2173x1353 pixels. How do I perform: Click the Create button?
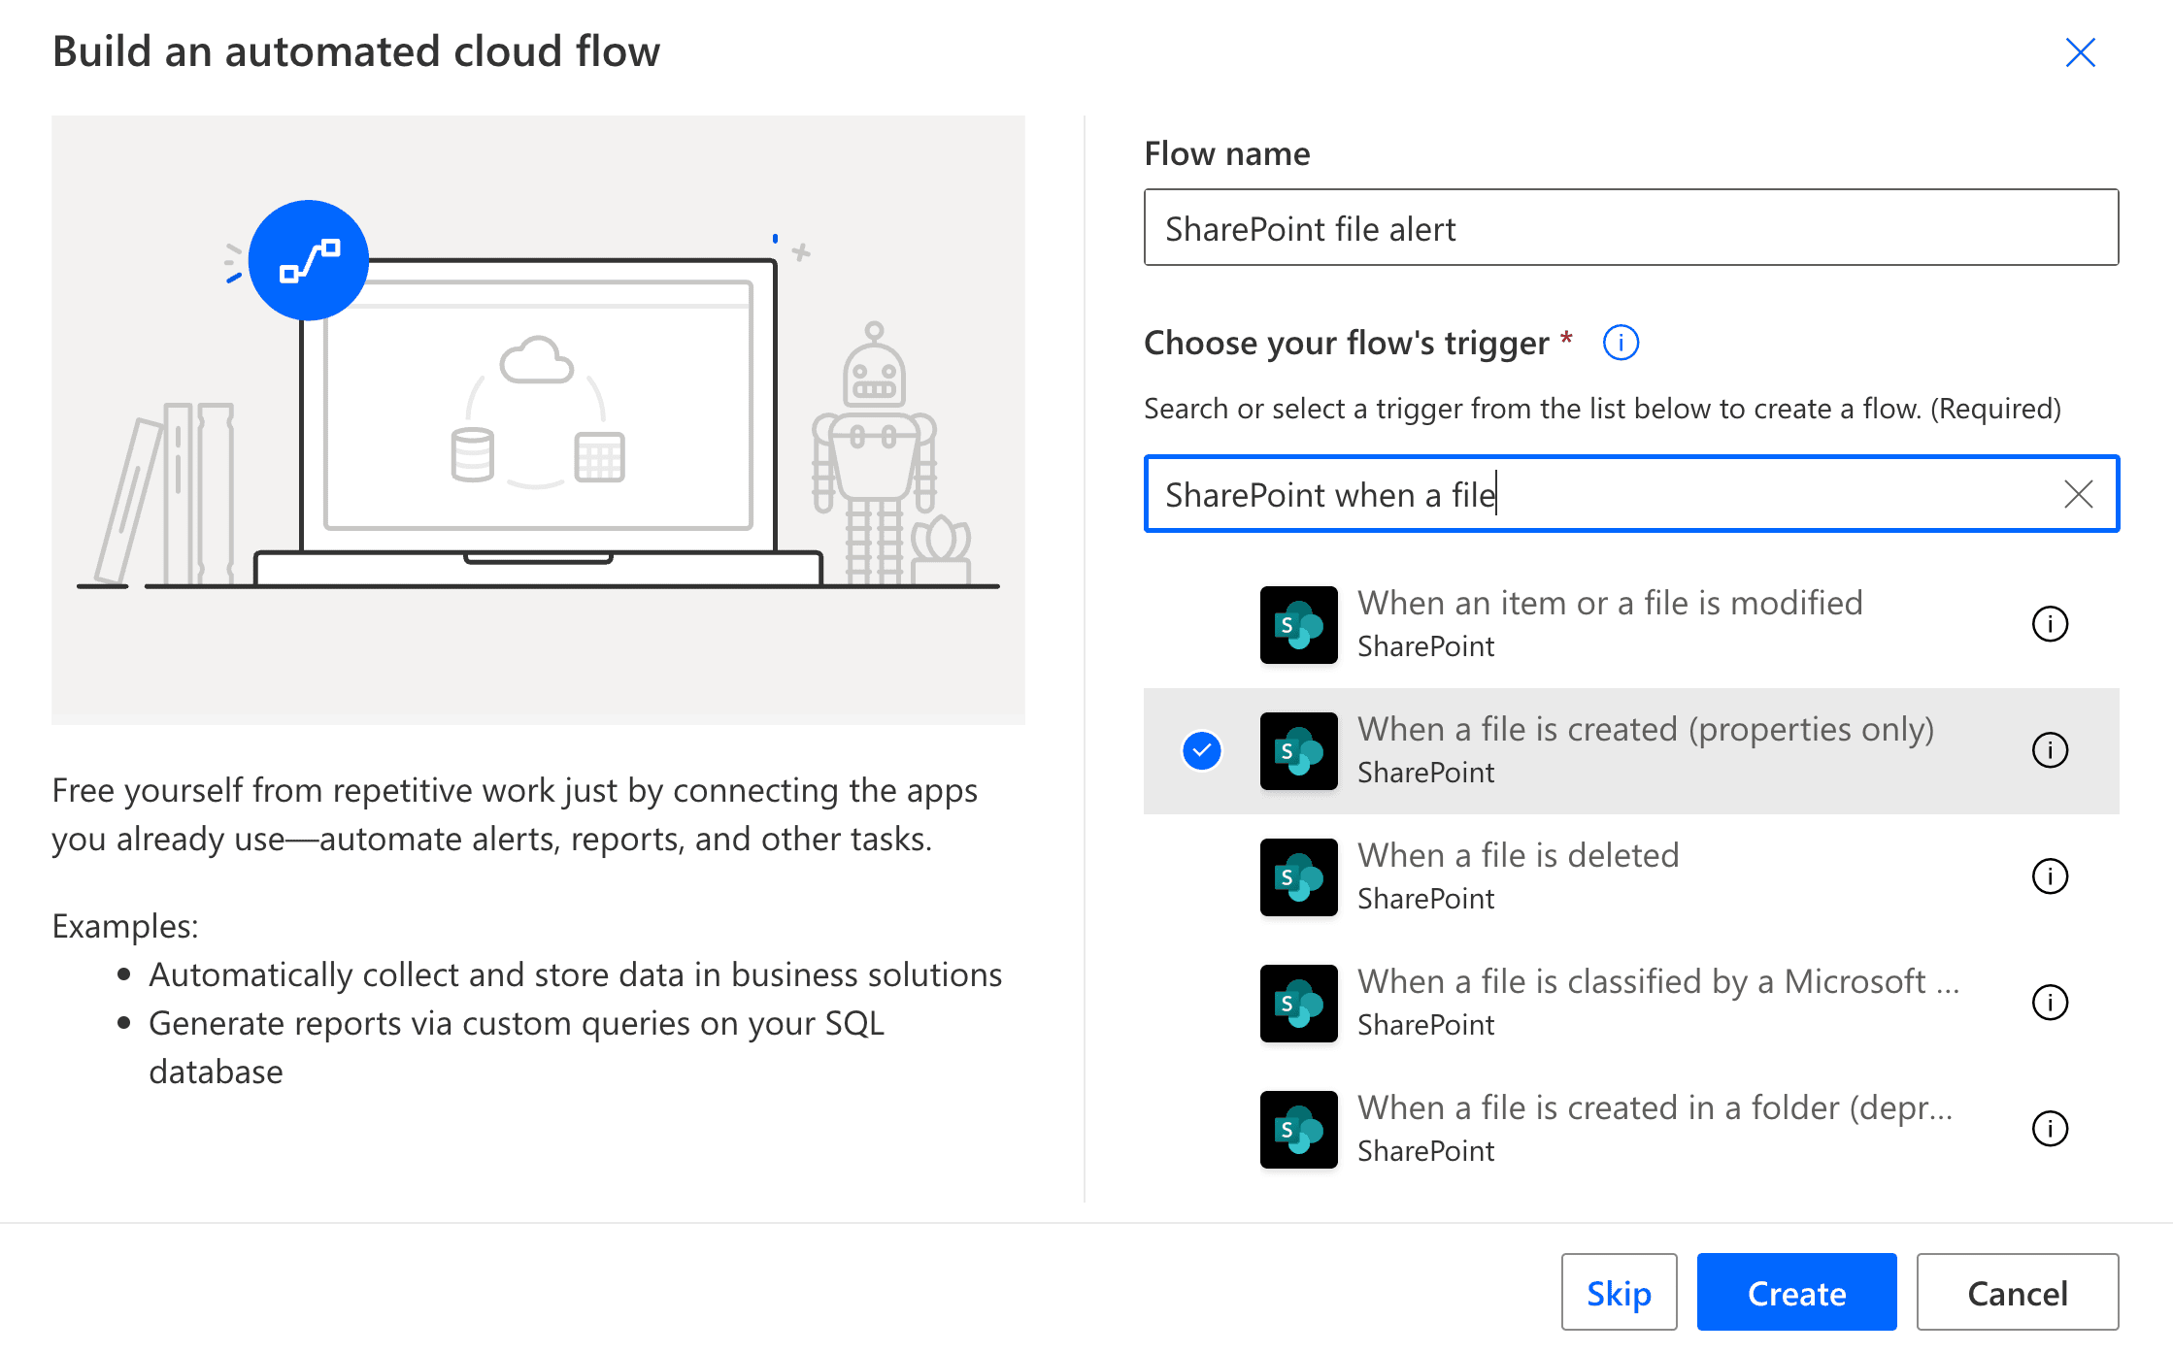point(1796,1292)
